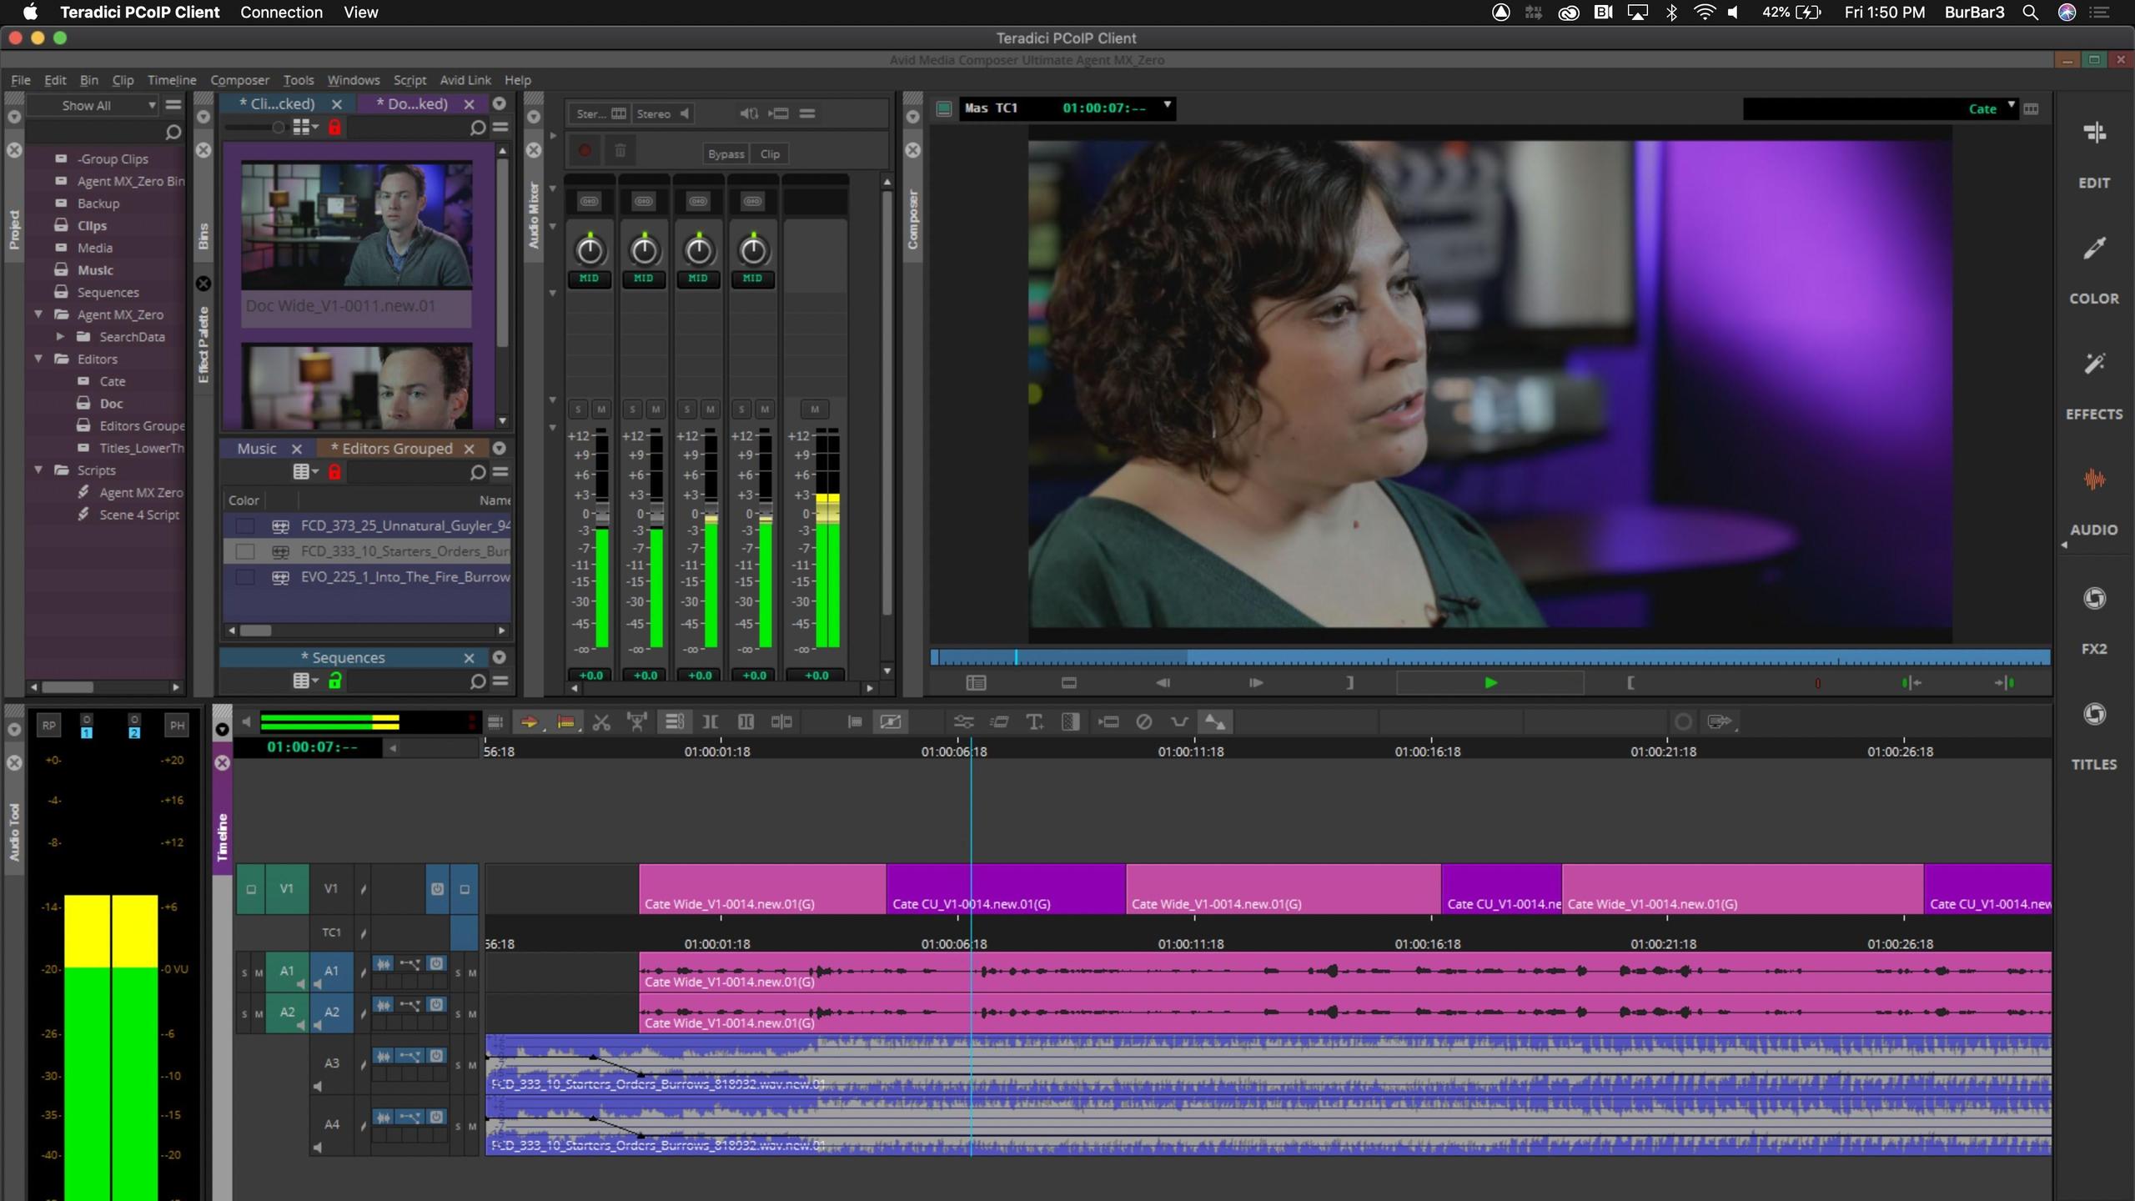Click the Bypass button in Audio Mixer
This screenshot has width=2135, height=1201.
point(725,154)
